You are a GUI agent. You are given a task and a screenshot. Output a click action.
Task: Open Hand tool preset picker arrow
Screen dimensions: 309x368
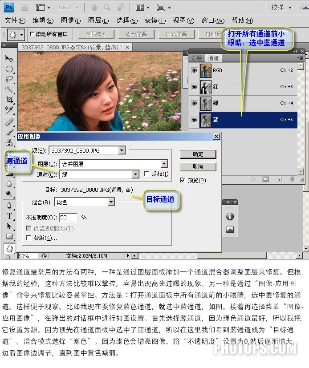point(22,35)
